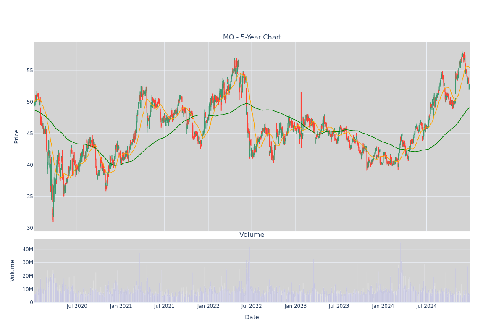Click the 50 price tick label

tap(30, 102)
